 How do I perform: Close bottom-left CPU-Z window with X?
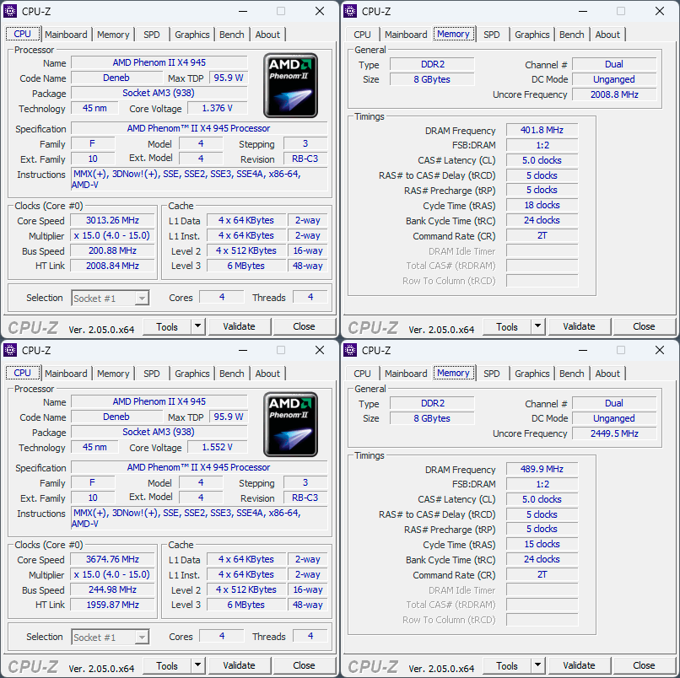320,350
